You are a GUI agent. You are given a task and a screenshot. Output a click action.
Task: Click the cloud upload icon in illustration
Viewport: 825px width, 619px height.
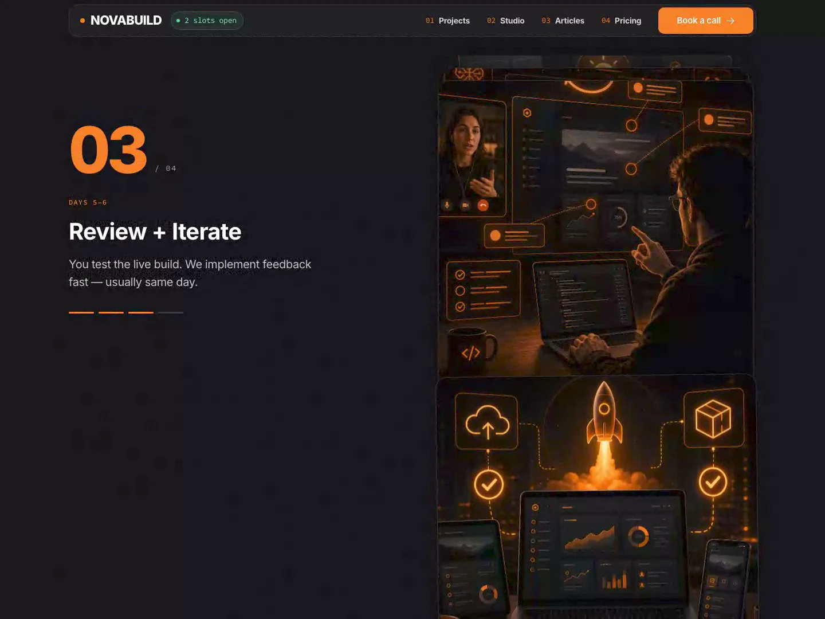point(487,422)
